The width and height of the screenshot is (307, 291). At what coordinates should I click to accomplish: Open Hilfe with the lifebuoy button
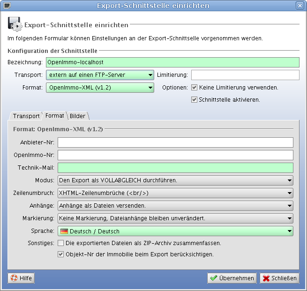click(x=21, y=278)
